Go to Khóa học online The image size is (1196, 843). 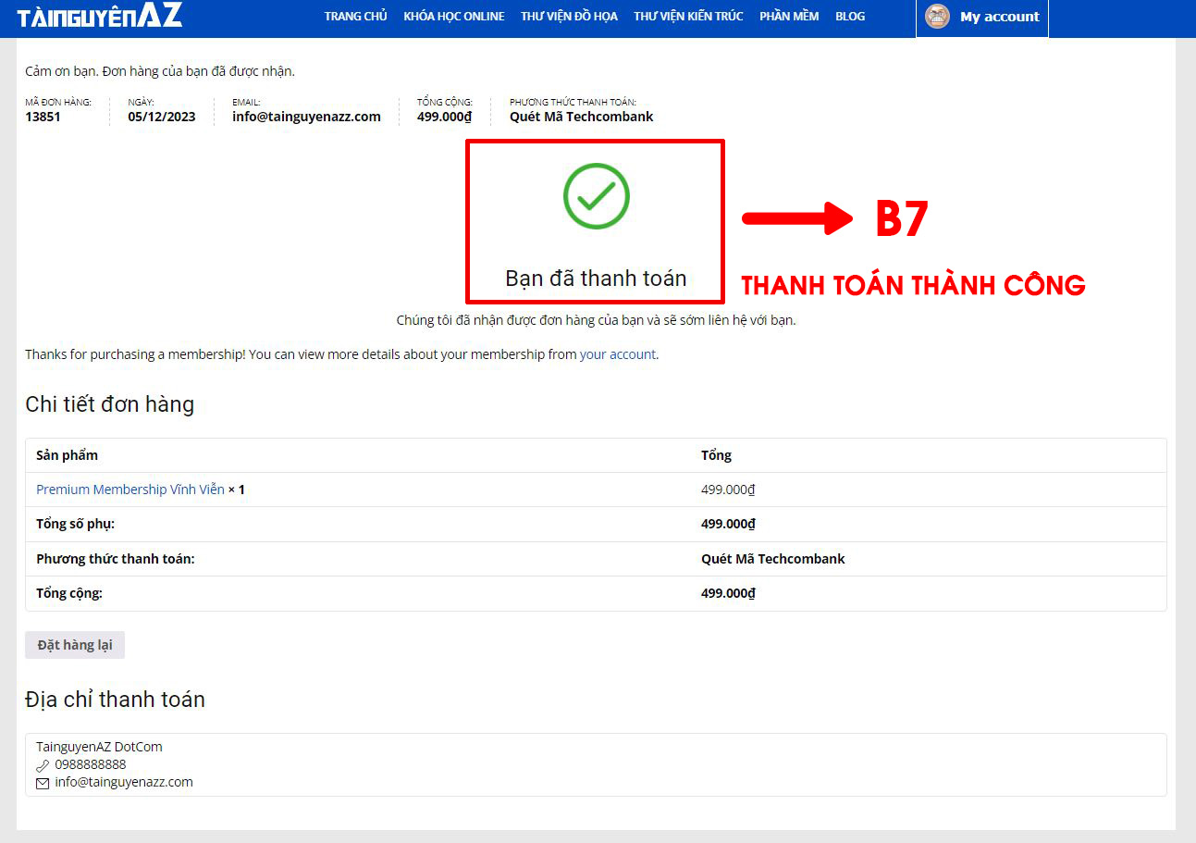pos(453,17)
